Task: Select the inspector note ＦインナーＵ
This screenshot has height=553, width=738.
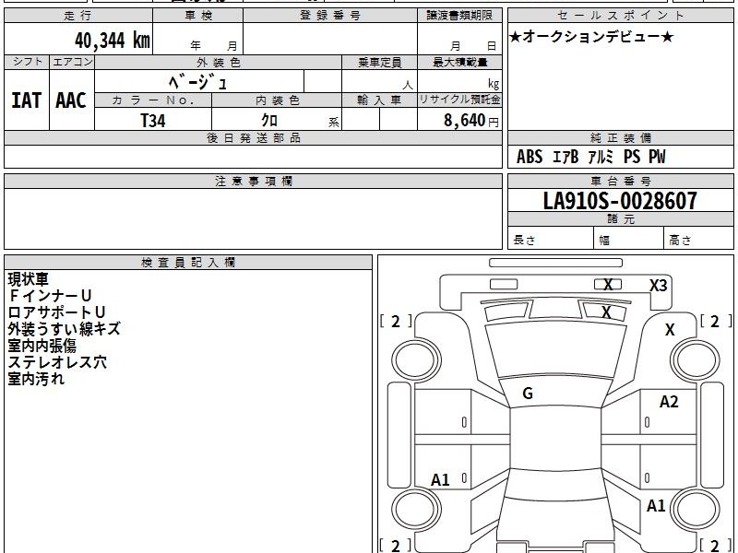Action: tap(50, 296)
